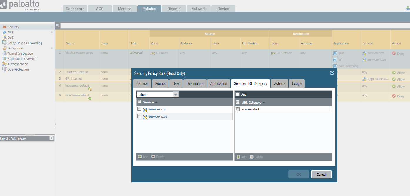Go to the Device tab

pyautogui.click(x=223, y=9)
